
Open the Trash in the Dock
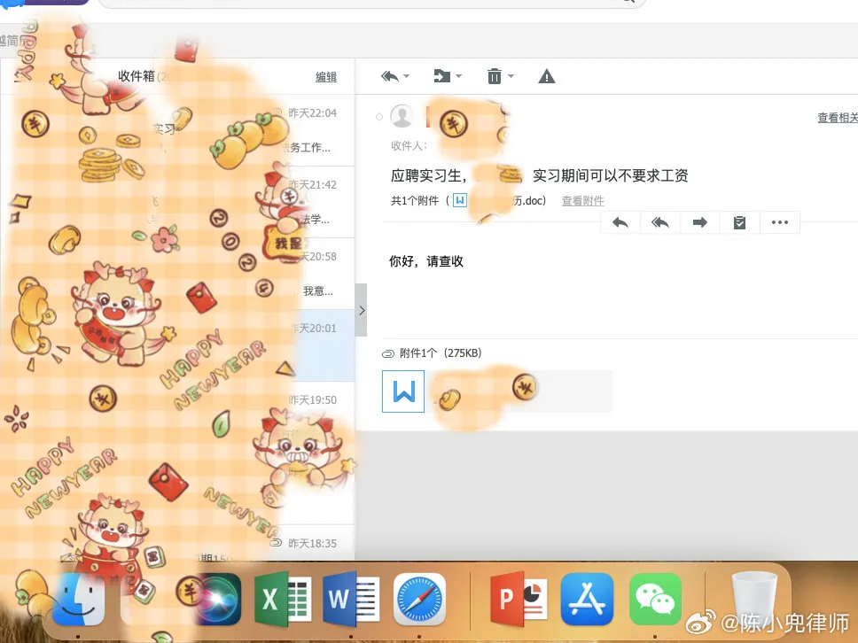754,598
